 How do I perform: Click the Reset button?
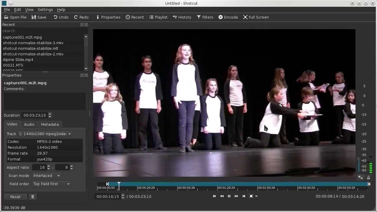pyautogui.click(x=15, y=197)
